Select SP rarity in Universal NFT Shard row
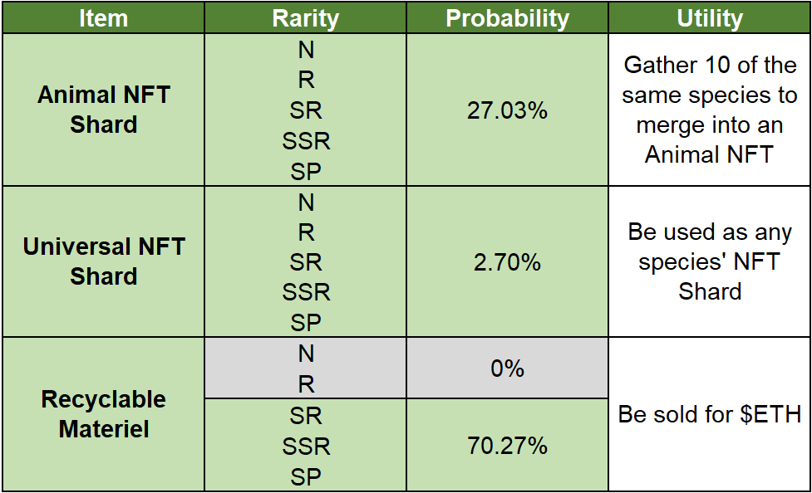Image resolution: width=812 pixels, height=493 pixels. click(306, 322)
